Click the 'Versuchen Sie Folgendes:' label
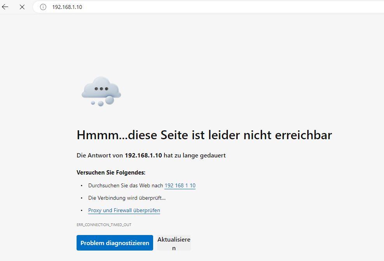Viewport: 384px width, 261px height. (111, 173)
